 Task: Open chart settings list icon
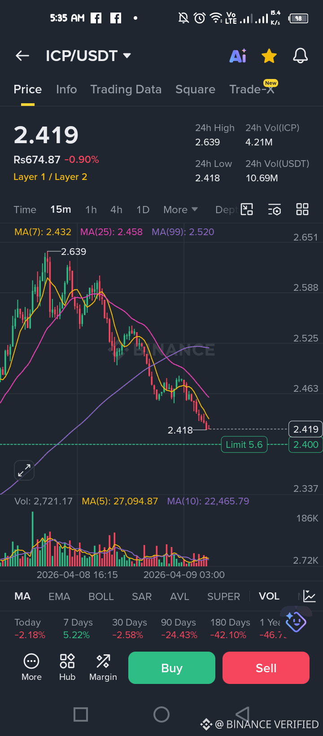(x=275, y=210)
